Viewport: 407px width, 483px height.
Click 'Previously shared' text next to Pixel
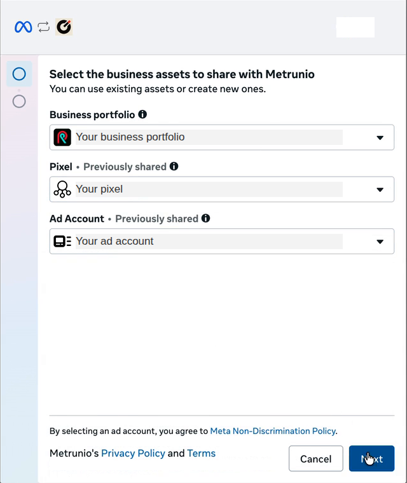click(x=125, y=167)
